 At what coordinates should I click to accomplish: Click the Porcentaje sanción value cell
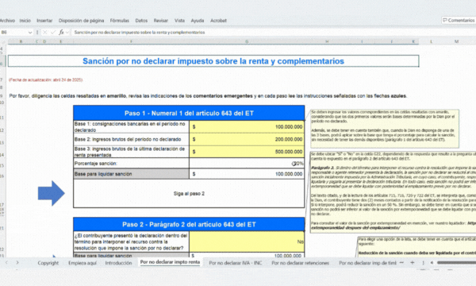coord(247,164)
